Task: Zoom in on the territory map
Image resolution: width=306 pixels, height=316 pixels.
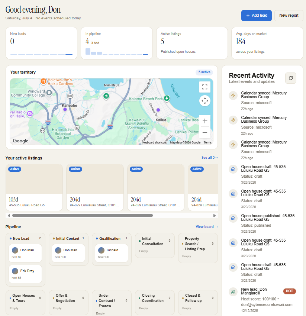Action: tap(204, 121)
